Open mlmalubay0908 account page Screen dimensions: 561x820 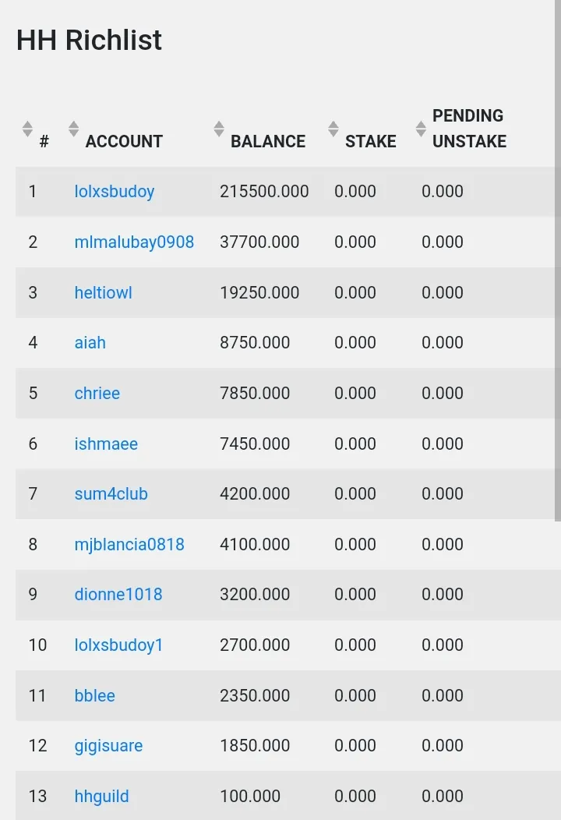coord(134,242)
